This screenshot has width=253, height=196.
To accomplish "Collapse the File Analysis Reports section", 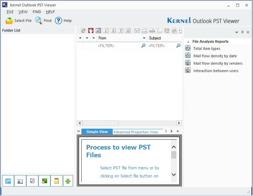I will tap(188, 42).
